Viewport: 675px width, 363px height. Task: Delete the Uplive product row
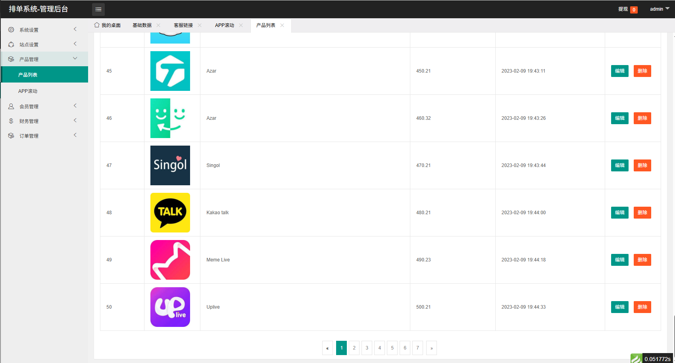(642, 307)
